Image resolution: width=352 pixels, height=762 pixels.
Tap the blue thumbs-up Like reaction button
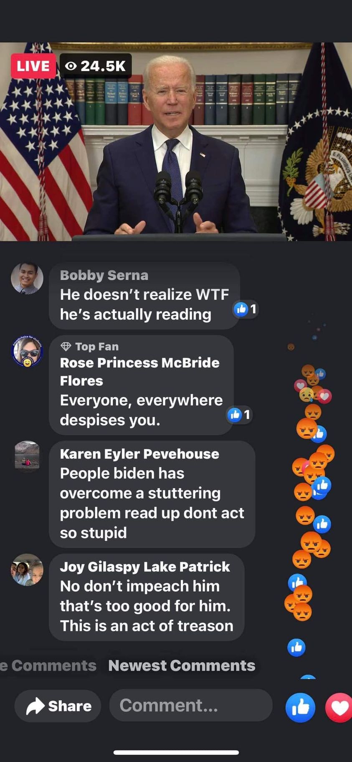coord(300,707)
